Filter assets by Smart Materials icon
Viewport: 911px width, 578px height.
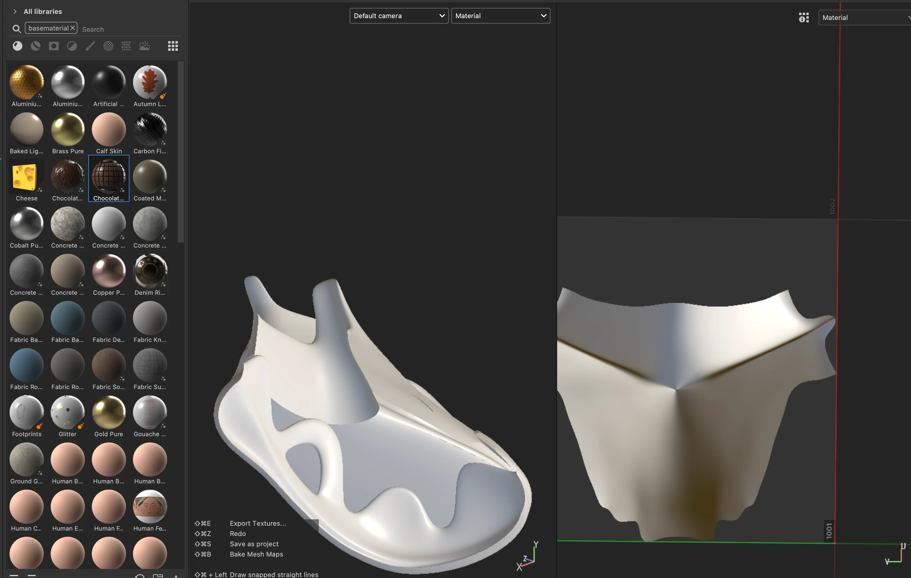(x=36, y=46)
